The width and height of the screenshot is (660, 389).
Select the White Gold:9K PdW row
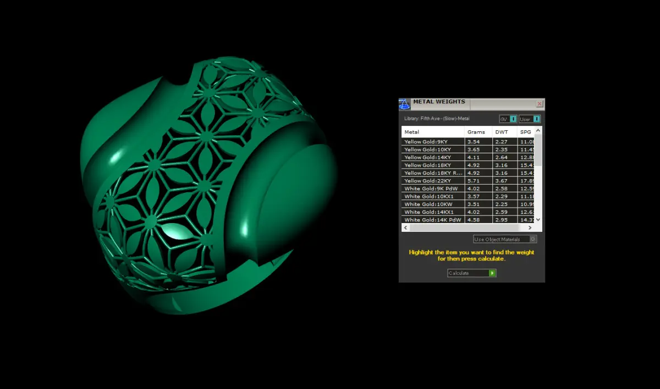[x=468, y=188]
